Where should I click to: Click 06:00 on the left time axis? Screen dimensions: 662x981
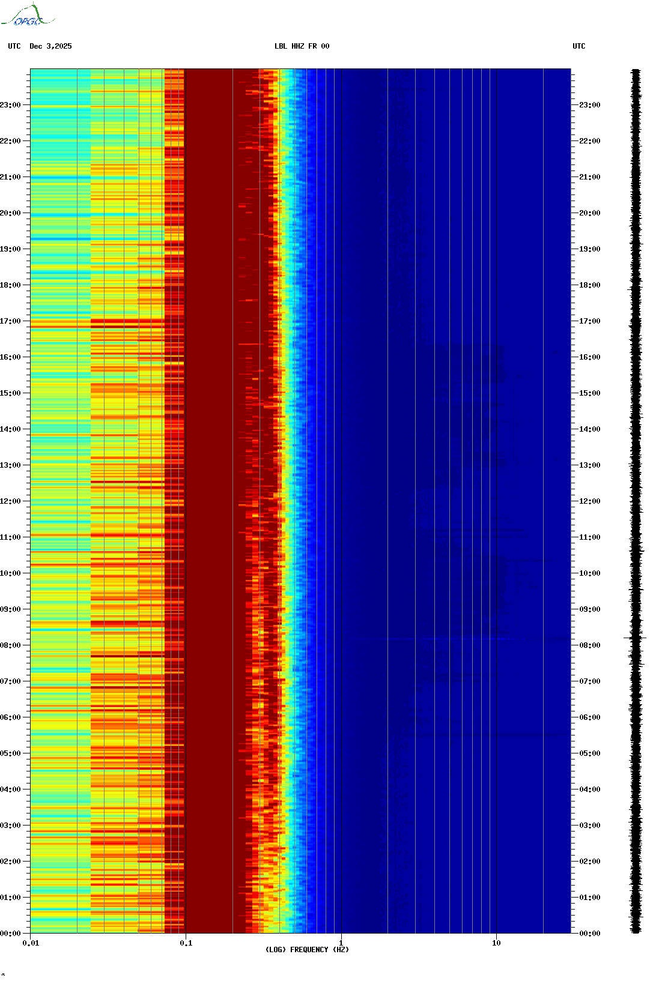pyautogui.click(x=10, y=717)
